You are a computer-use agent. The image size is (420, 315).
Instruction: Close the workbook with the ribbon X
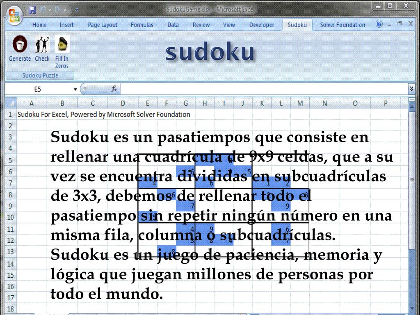[410, 24]
